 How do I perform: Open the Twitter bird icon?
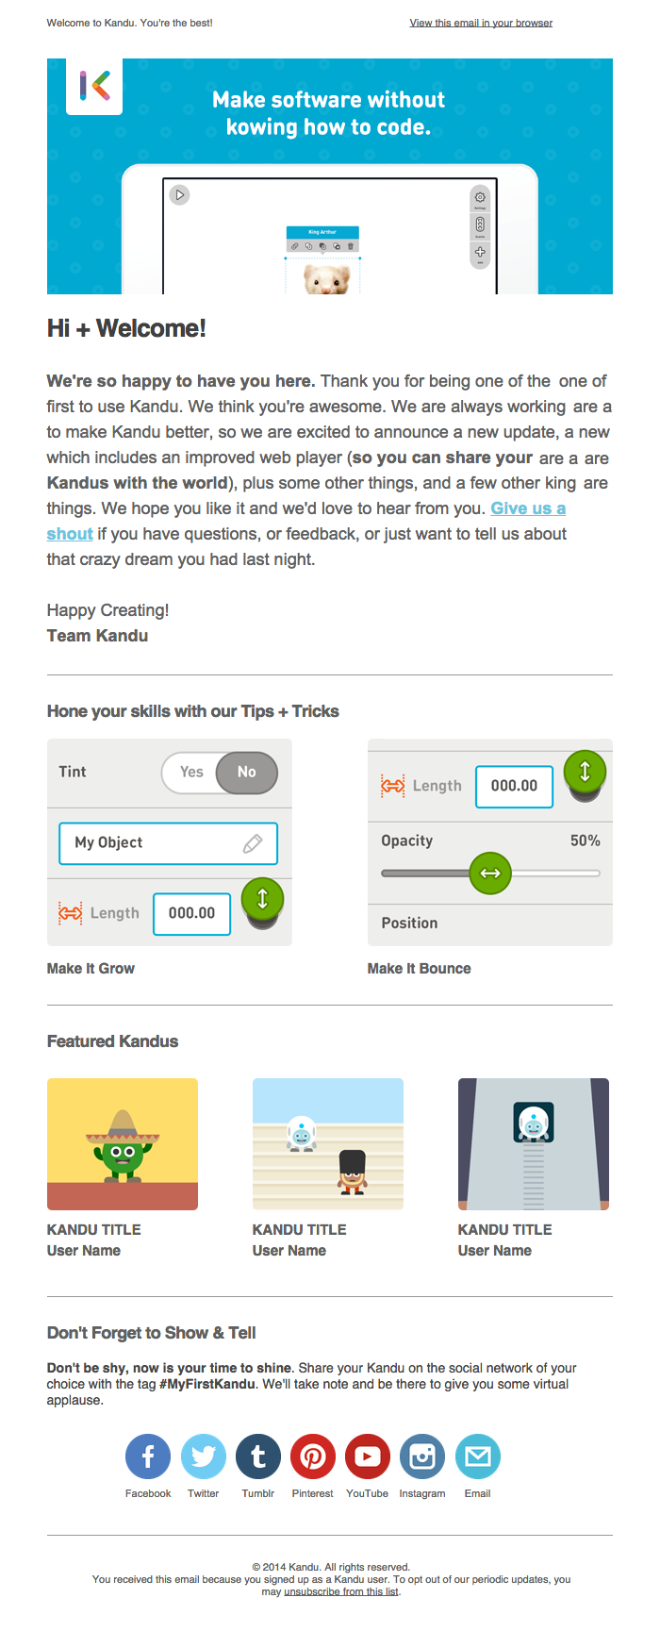click(x=203, y=1456)
